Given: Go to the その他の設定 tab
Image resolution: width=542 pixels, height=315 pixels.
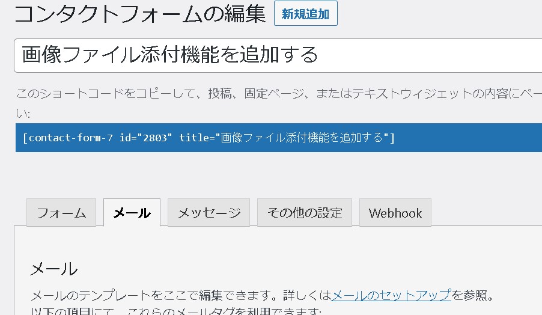Looking at the screenshot, I should click(304, 213).
